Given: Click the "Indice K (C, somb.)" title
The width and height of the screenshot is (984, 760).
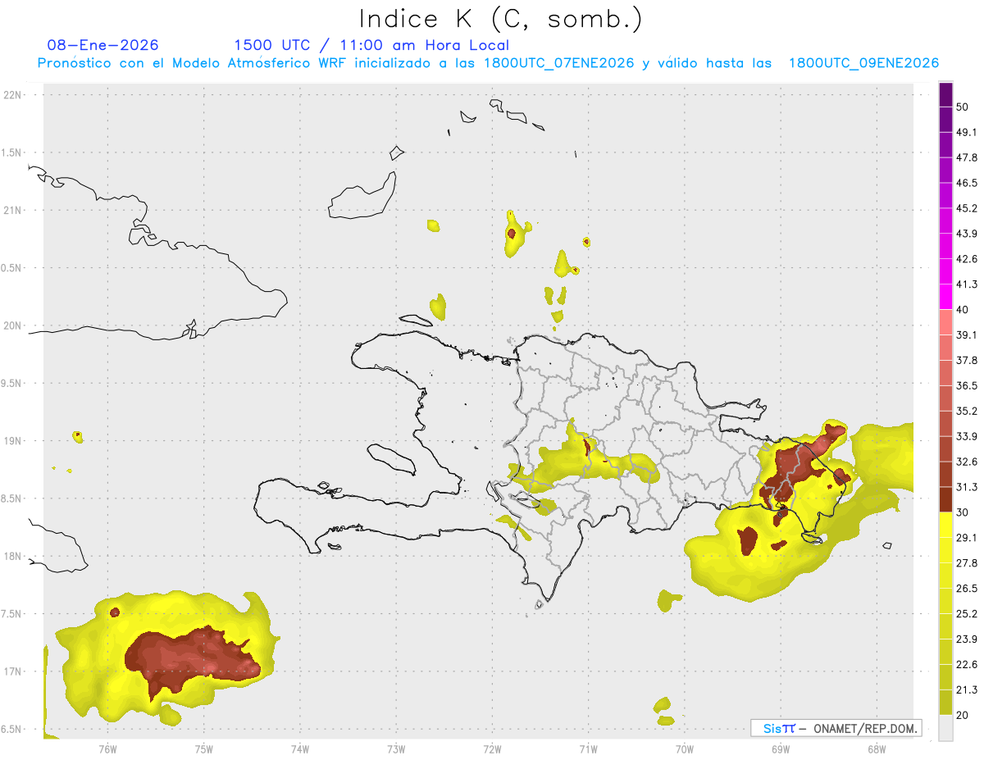Looking at the screenshot, I should 501,19.
